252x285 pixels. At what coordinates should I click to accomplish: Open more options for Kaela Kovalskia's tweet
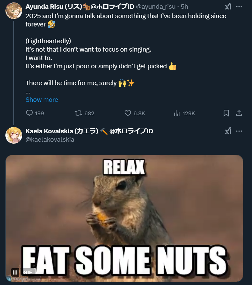pyautogui.click(x=239, y=131)
